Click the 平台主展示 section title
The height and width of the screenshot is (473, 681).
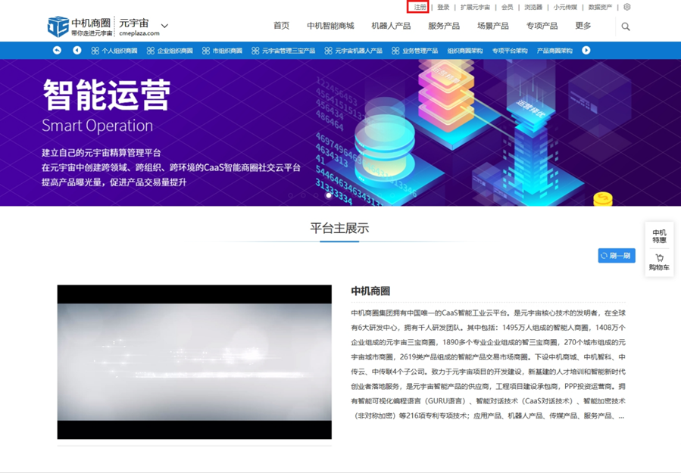[x=339, y=228]
